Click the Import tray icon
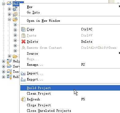The width and height of the screenshot is (120, 113). point(23,73)
